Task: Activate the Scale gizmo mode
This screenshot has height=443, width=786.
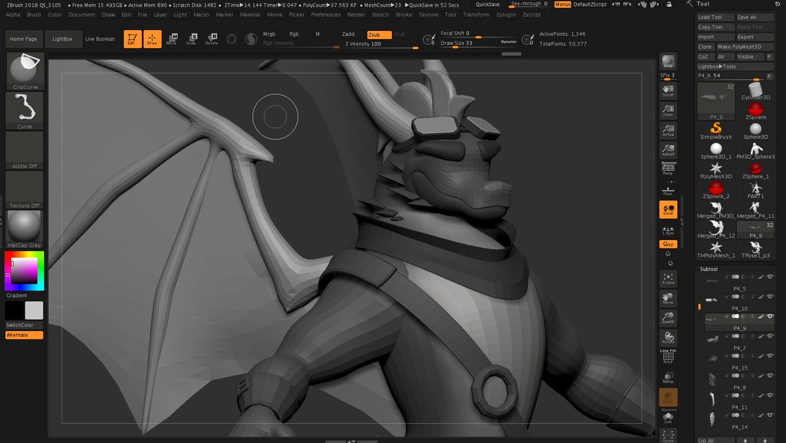Action: click(x=191, y=39)
